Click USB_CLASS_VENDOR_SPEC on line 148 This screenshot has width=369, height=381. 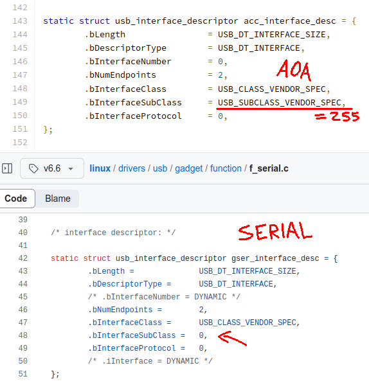[271, 89]
